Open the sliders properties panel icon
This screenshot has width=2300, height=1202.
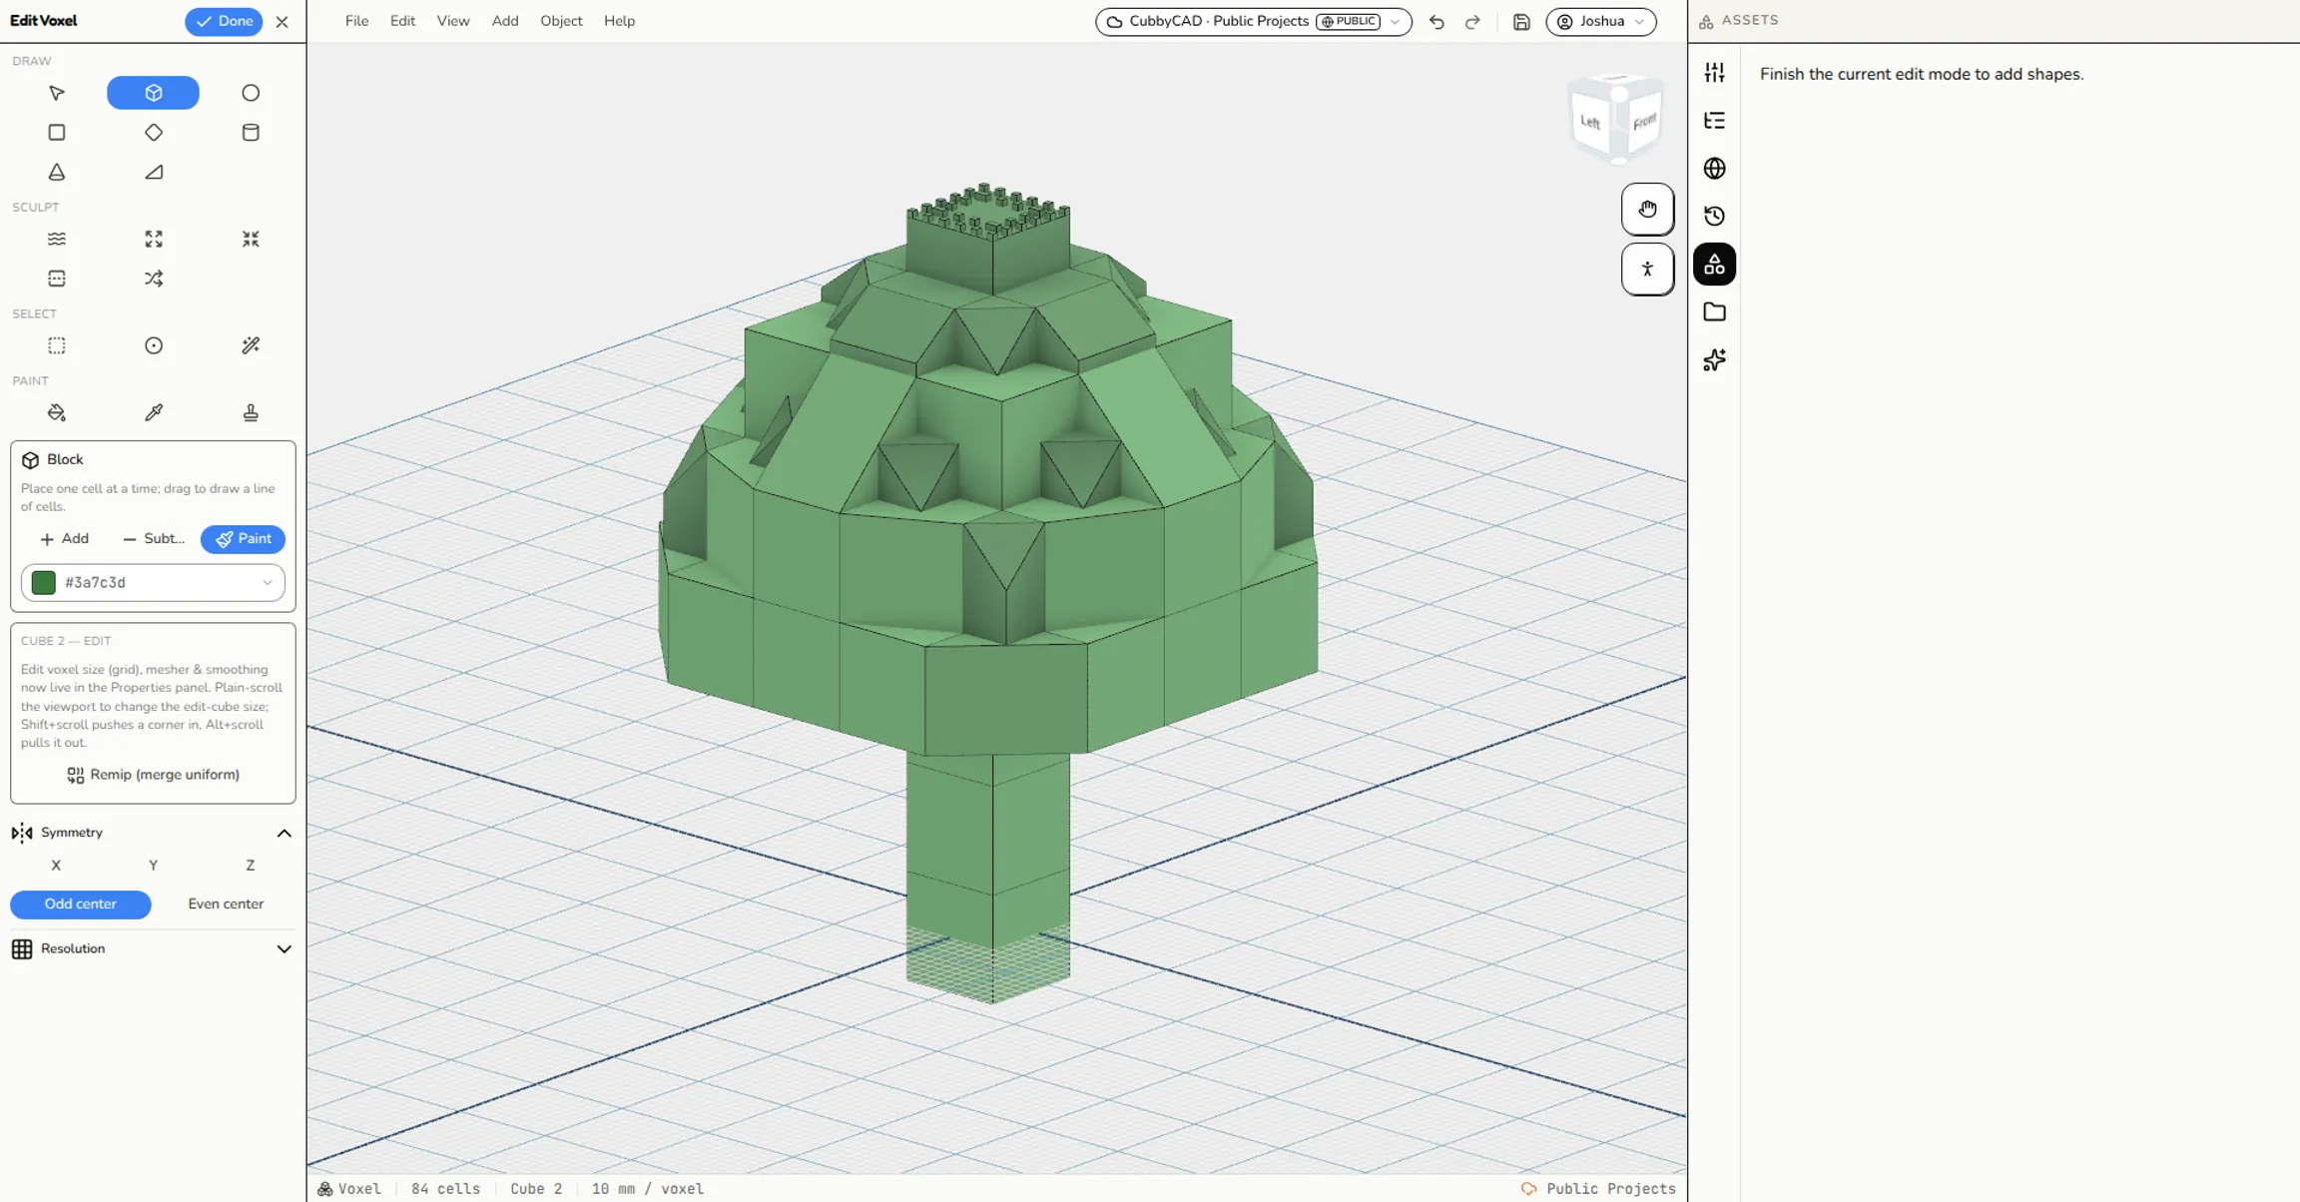1714,73
